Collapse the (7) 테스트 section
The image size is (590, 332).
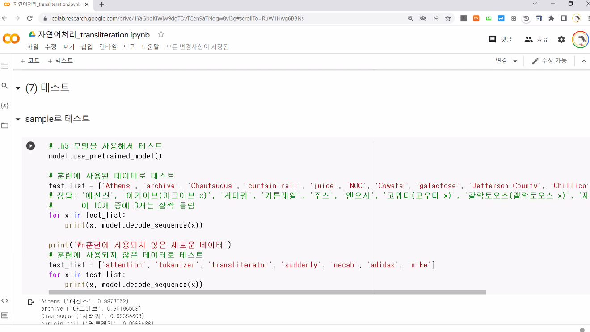(x=18, y=88)
